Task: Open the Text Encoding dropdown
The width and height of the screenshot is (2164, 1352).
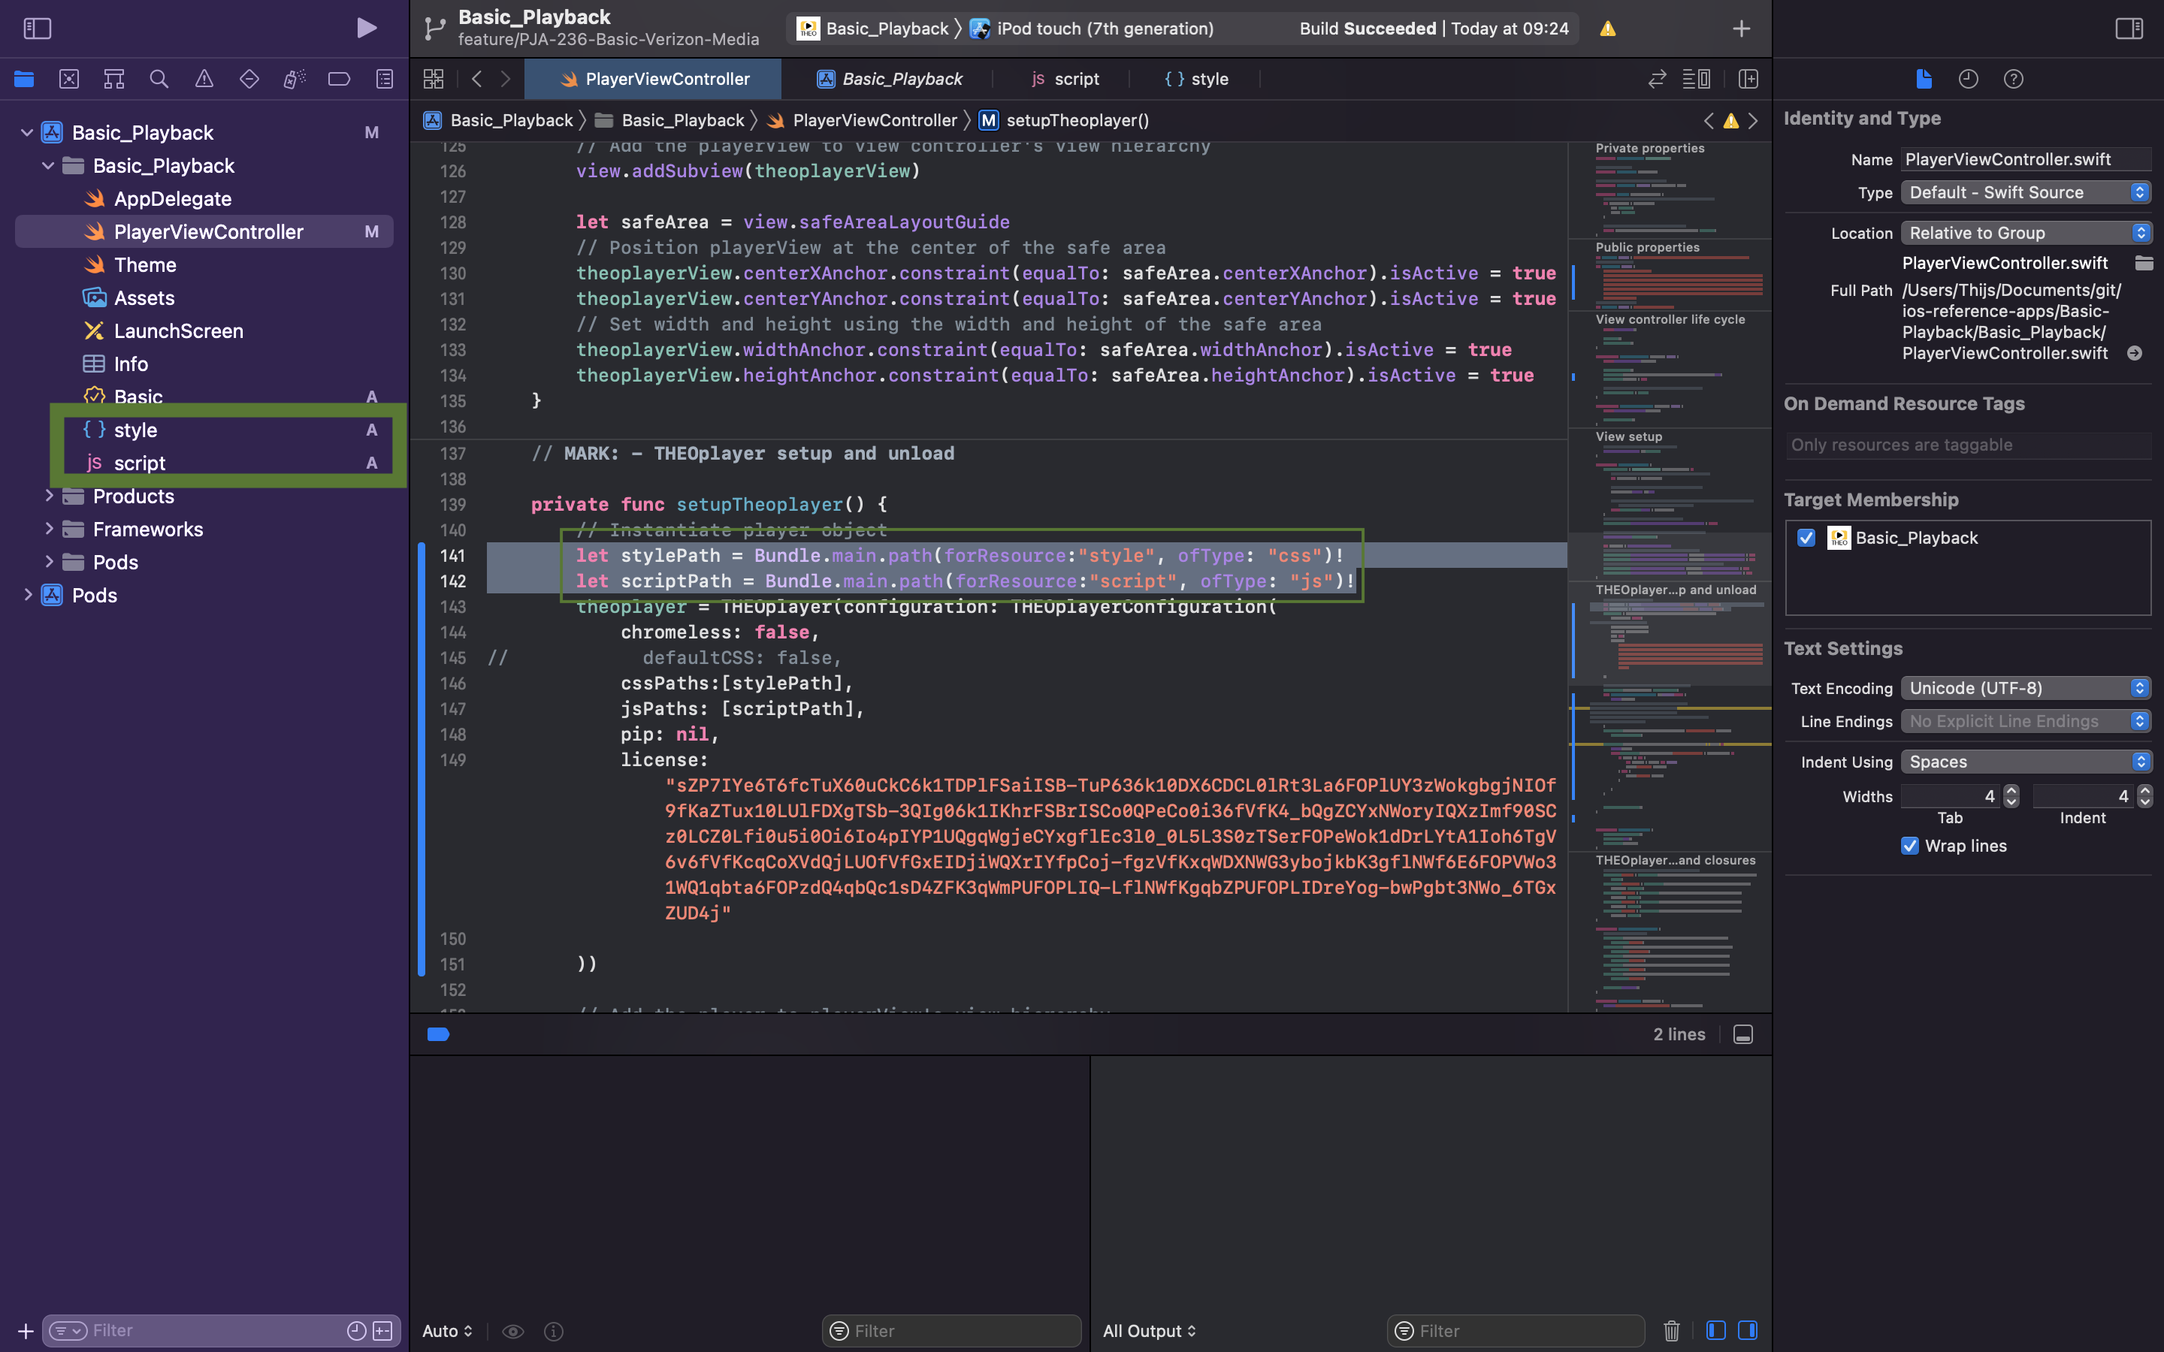Action: click(x=2026, y=687)
